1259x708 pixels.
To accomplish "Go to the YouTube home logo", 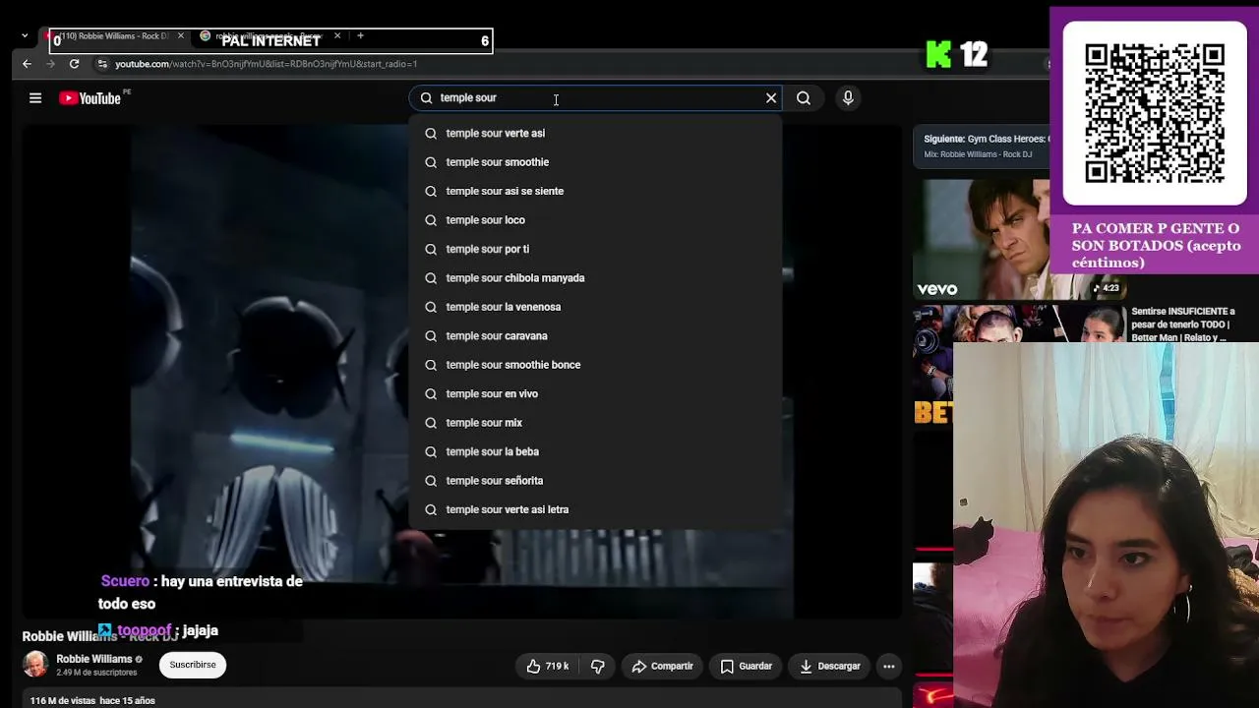I will (90, 98).
